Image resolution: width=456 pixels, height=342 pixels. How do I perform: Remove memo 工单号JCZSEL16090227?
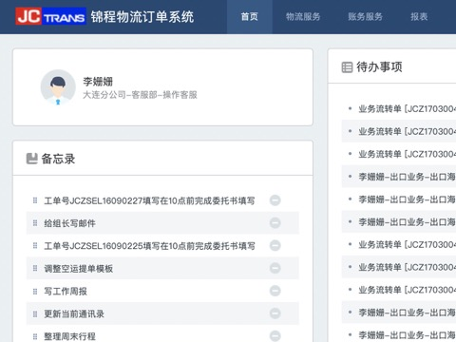275,200
